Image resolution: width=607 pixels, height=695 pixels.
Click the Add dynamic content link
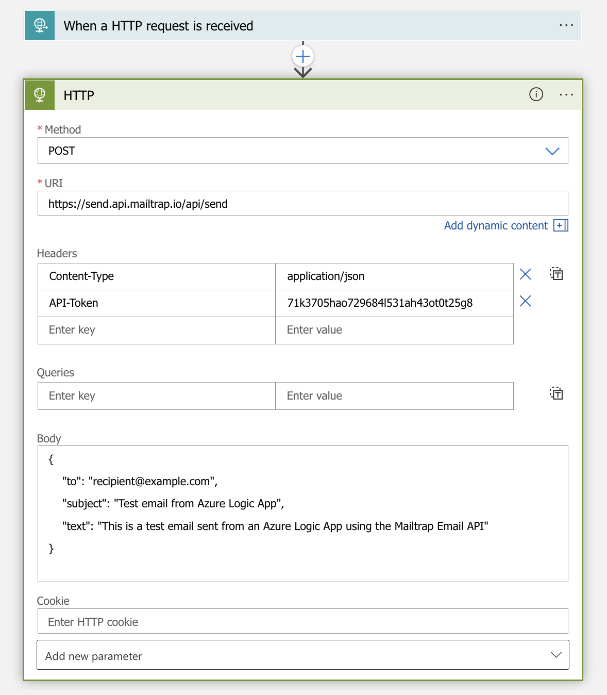[496, 225]
